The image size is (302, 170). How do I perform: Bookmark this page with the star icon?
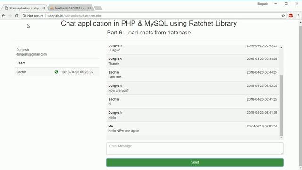[283, 16]
